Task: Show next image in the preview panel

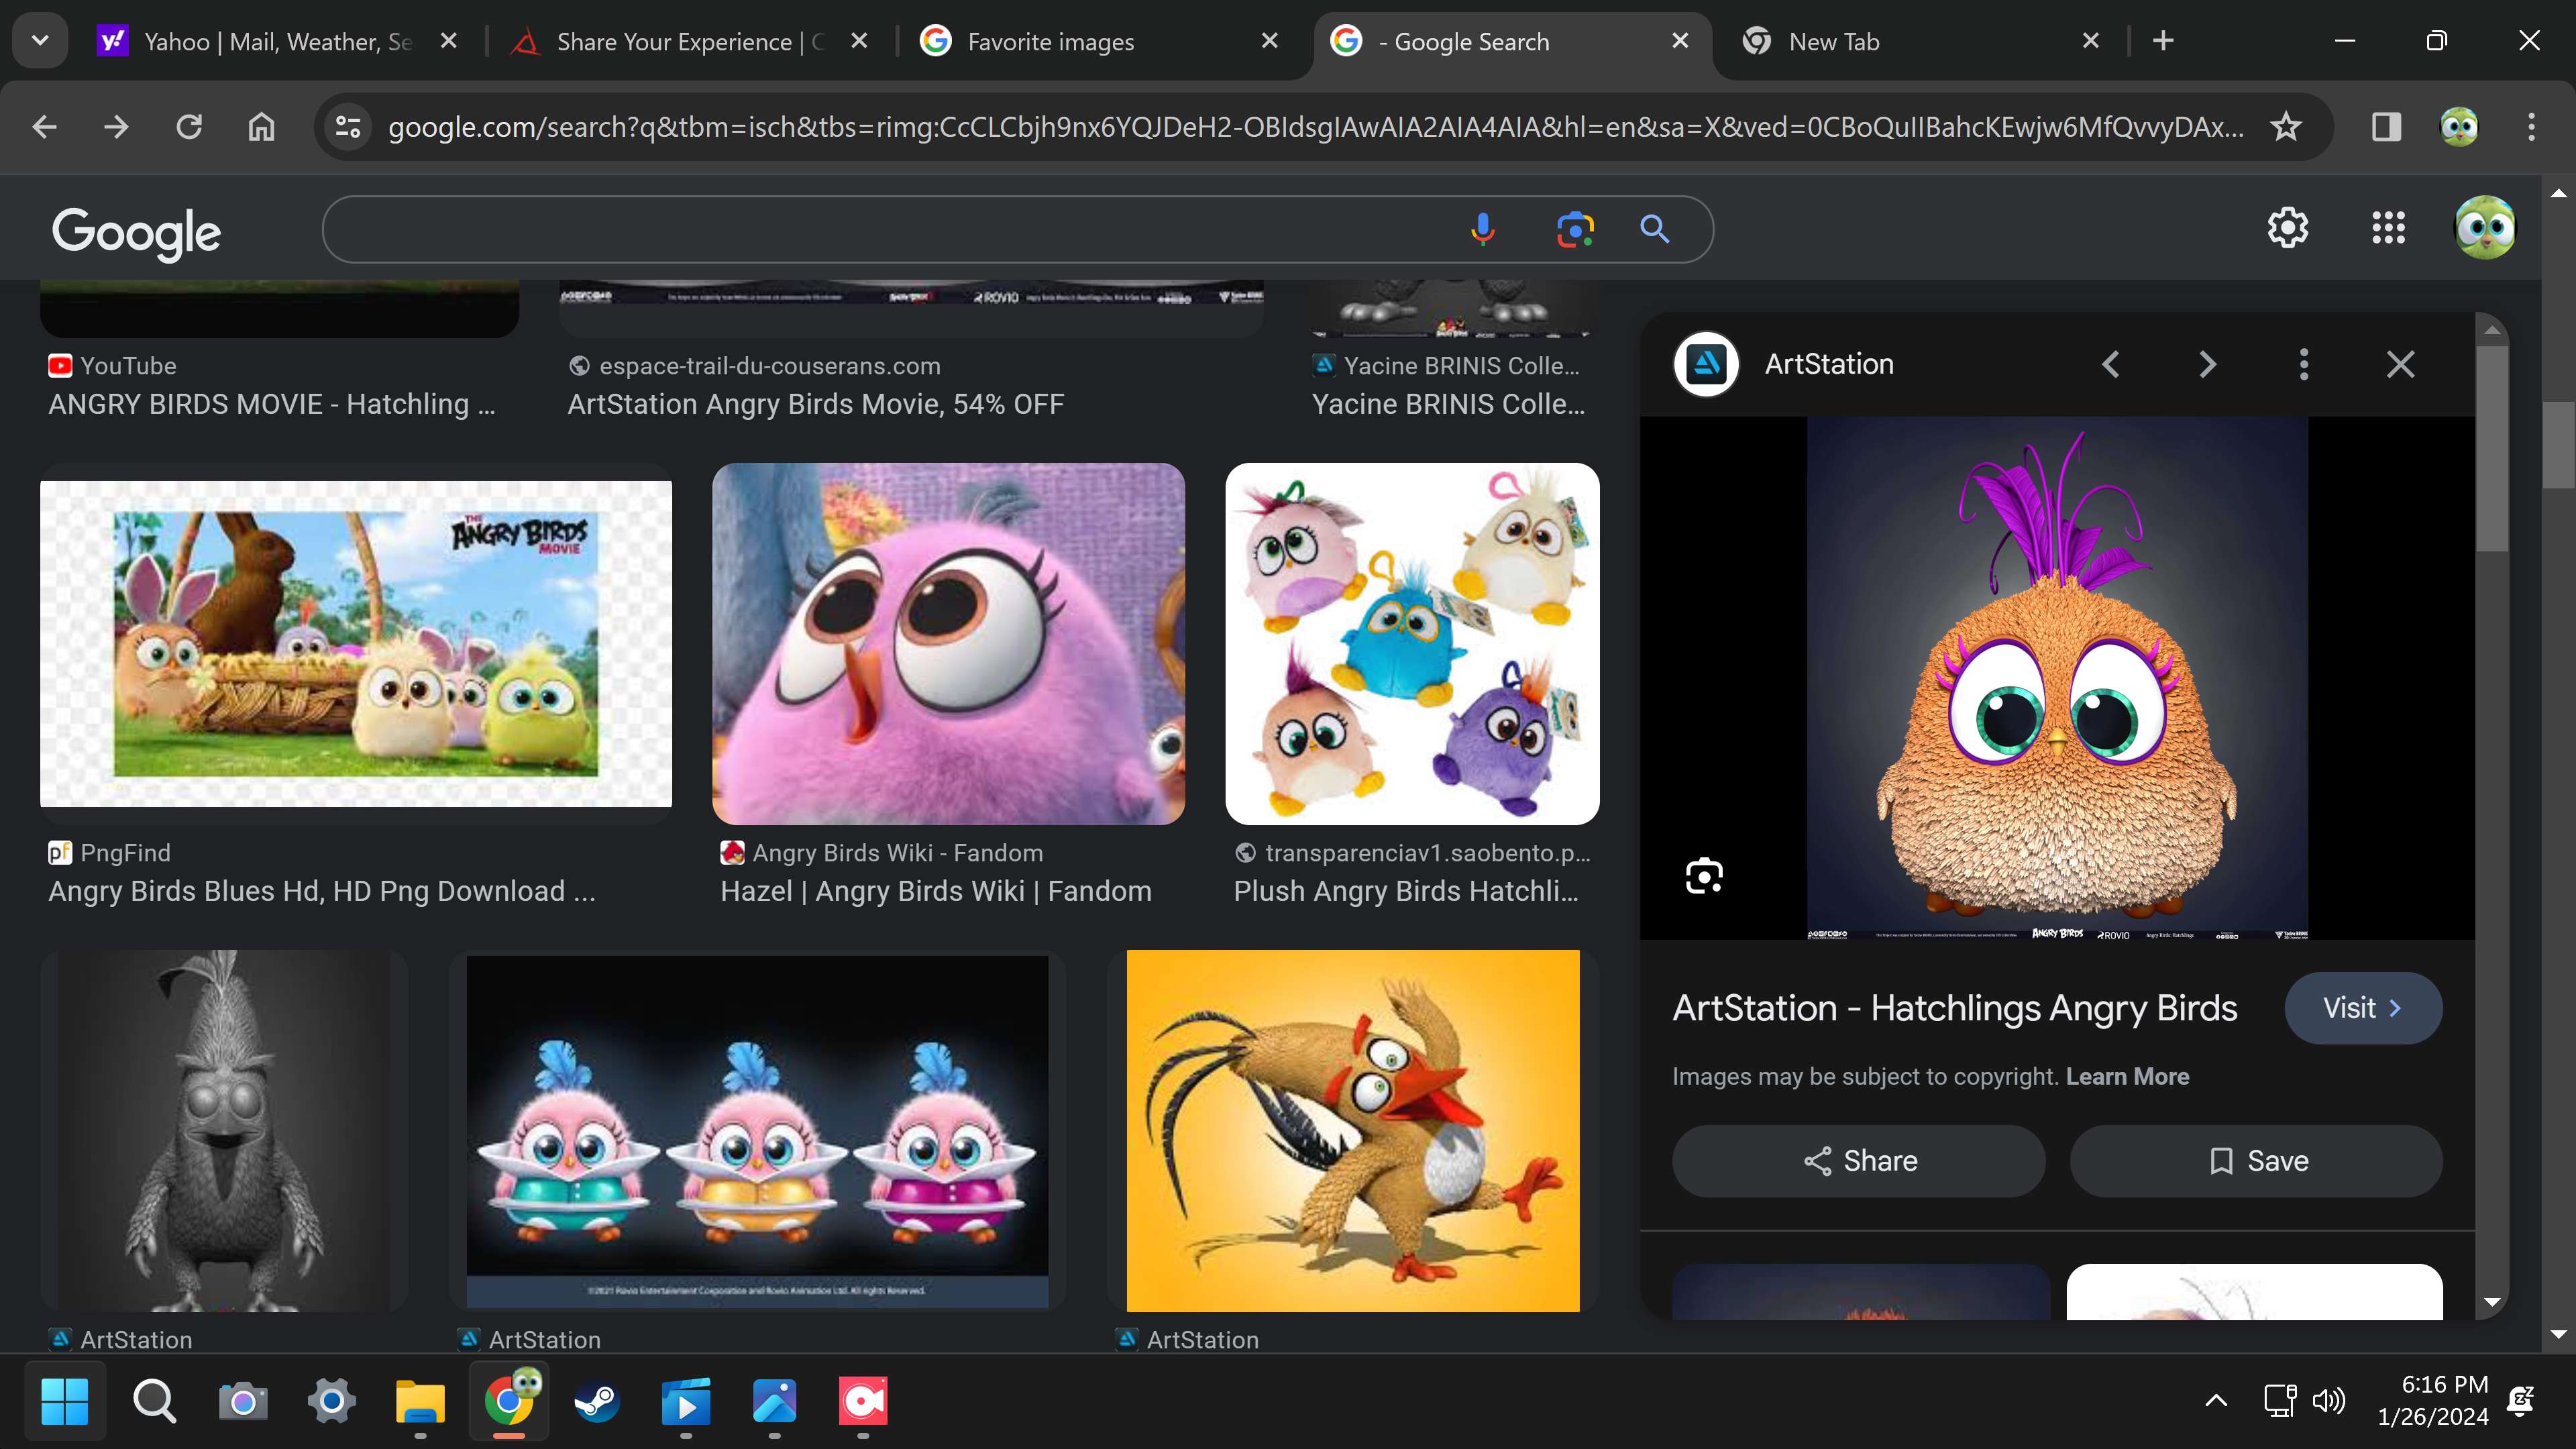Action: click(x=2207, y=364)
